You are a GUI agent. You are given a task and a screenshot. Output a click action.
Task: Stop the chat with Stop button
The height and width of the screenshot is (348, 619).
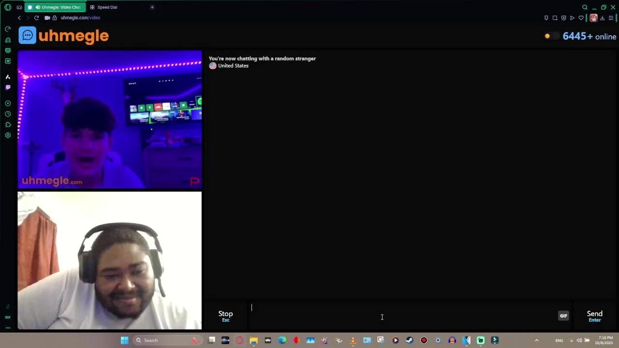[225, 316]
